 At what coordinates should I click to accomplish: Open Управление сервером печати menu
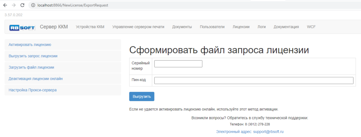[x=138, y=27]
